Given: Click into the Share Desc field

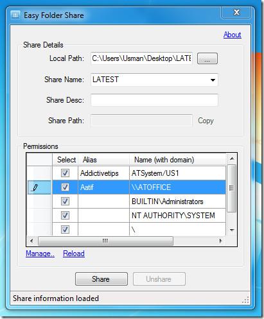Looking at the screenshot, I should [154, 100].
